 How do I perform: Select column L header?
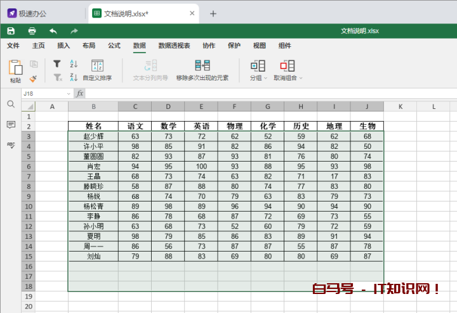tap(434, 106)
